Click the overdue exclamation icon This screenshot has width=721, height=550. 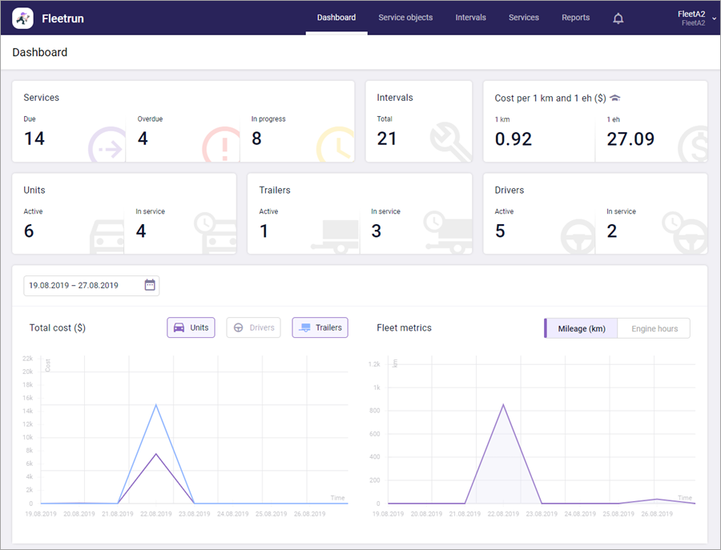[220, 146]
